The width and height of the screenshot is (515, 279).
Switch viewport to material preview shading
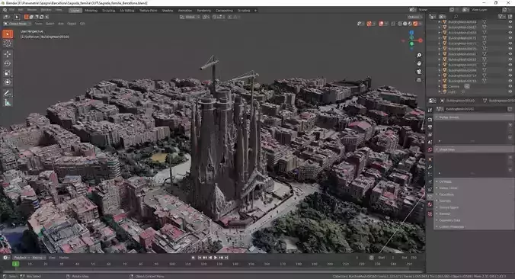point(410,24)
